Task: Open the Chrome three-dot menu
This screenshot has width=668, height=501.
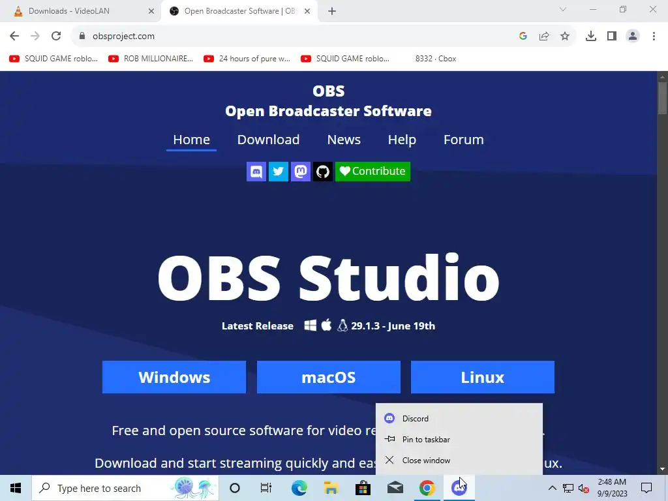Action: (654, 37)
